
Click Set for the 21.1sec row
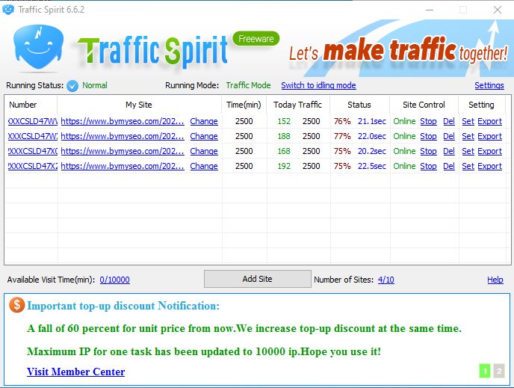tap(468, 121)
